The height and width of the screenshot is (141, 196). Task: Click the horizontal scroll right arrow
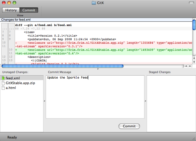tap(190, 66)
